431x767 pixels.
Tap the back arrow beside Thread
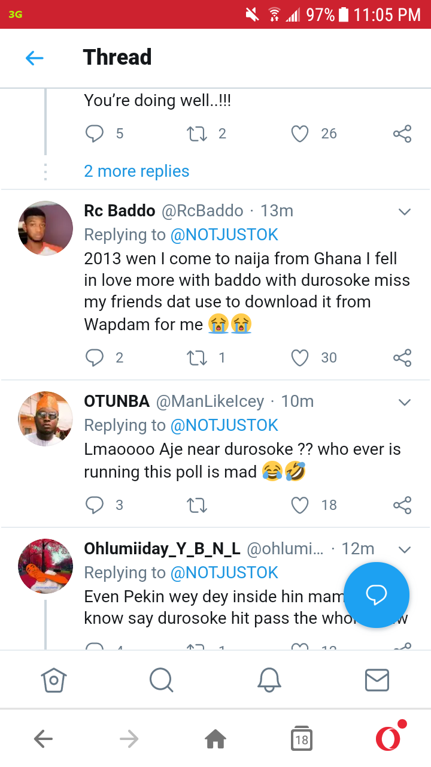tap(35, 58)
